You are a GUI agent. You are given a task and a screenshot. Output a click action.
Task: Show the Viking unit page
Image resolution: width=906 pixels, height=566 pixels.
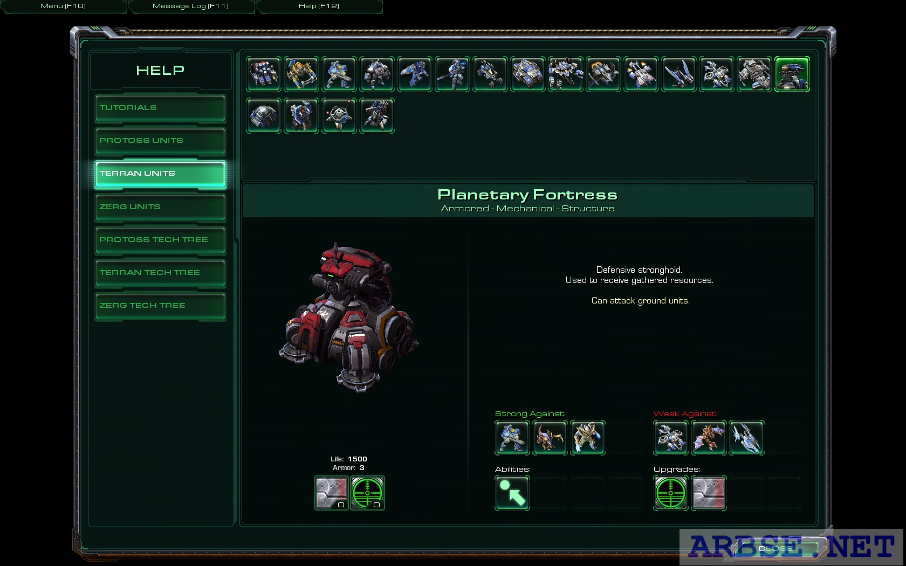(x=603, y=74)
